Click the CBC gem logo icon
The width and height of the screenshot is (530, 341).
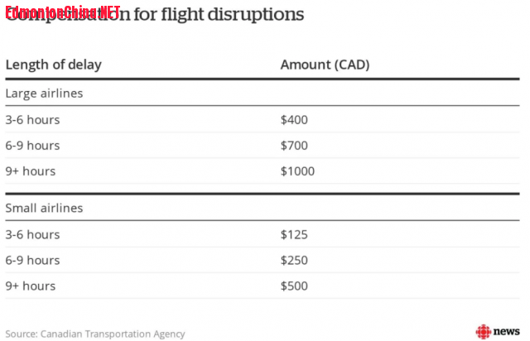[x=483, y=332]
